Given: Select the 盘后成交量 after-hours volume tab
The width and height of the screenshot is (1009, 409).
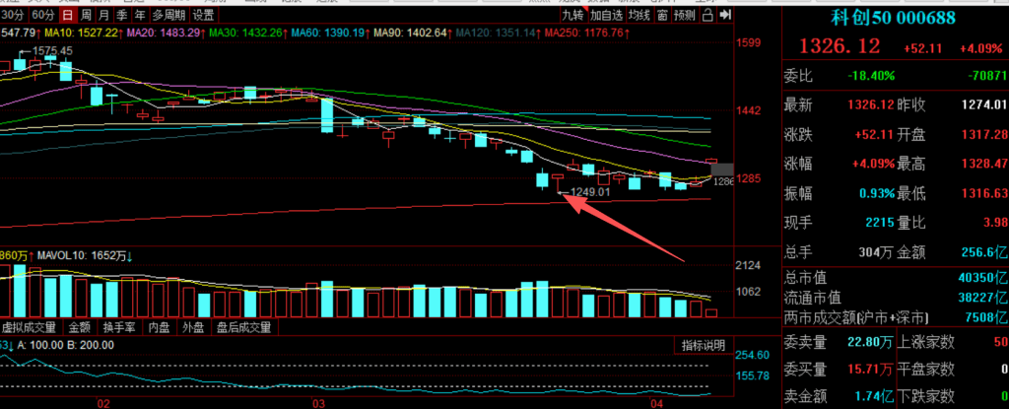Looking at the screenshot, I should pyautogui.click(x=243, y=326).
